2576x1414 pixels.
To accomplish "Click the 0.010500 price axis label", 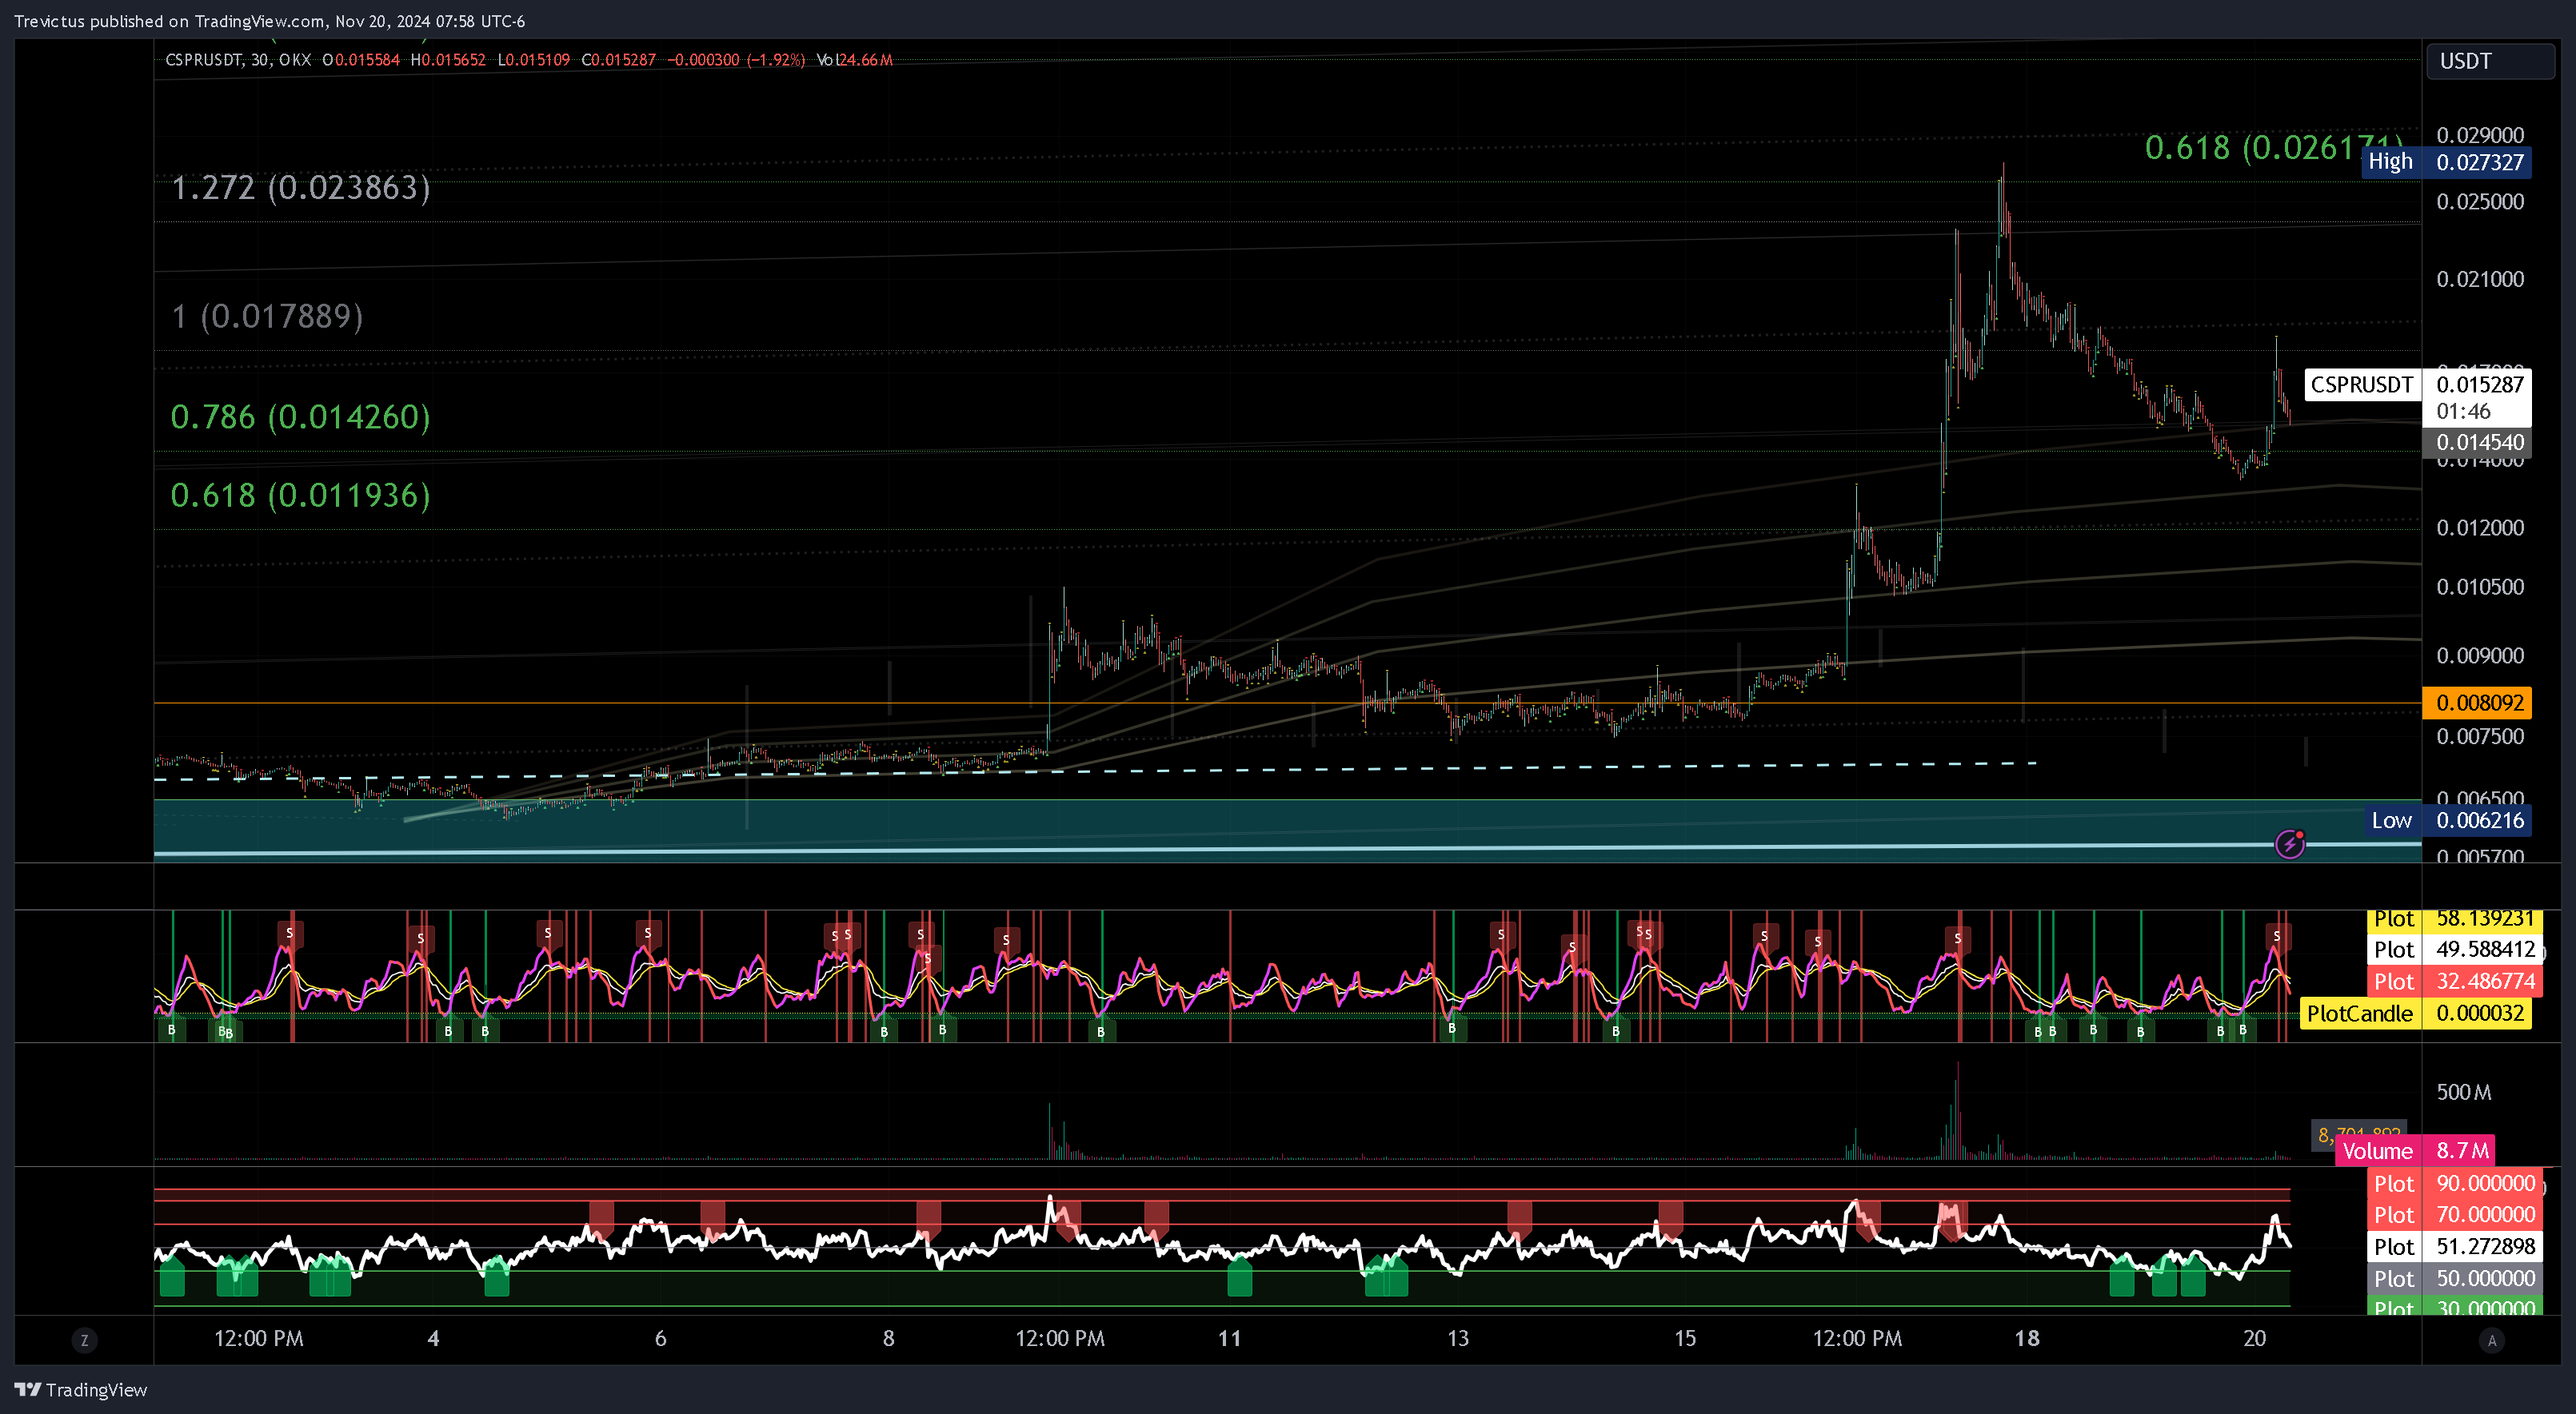I will 2480,587.
